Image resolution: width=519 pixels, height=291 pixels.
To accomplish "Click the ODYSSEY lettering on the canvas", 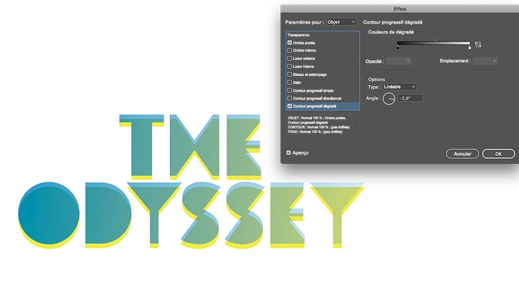I will (191, 215).
